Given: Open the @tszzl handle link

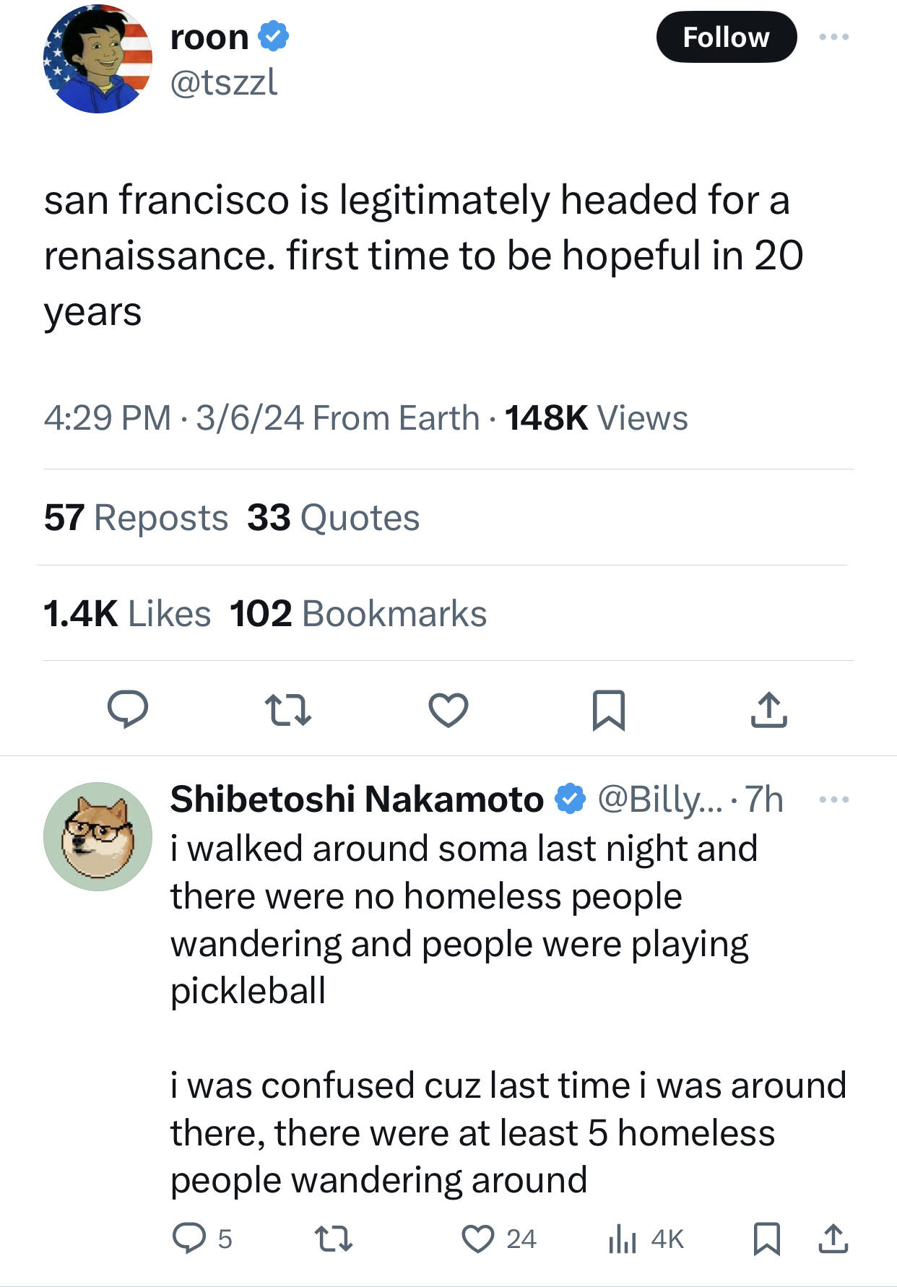Looking at the screenshot, I should (x=224, y=82).
